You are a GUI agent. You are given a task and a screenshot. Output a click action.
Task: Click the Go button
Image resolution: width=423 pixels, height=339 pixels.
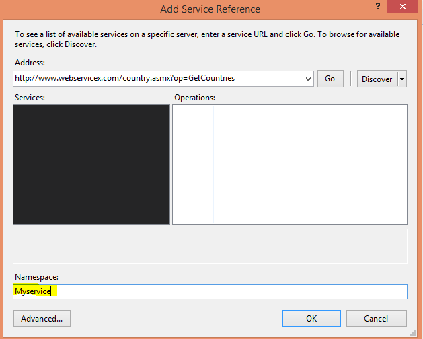point(330,79)
